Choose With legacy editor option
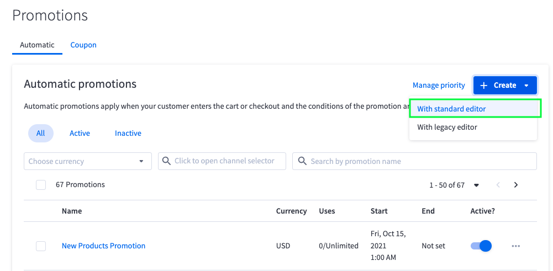The width and height of the screenshot is (553, 271). [447, 127]
